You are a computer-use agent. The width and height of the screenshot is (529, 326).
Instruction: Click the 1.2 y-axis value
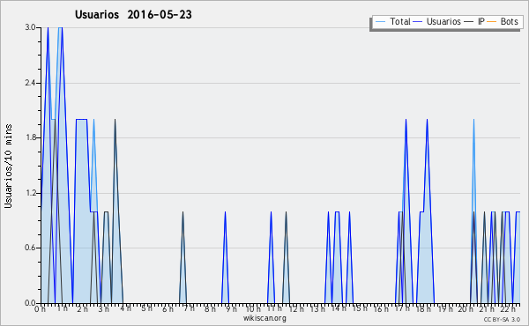(x=30, y=193)
